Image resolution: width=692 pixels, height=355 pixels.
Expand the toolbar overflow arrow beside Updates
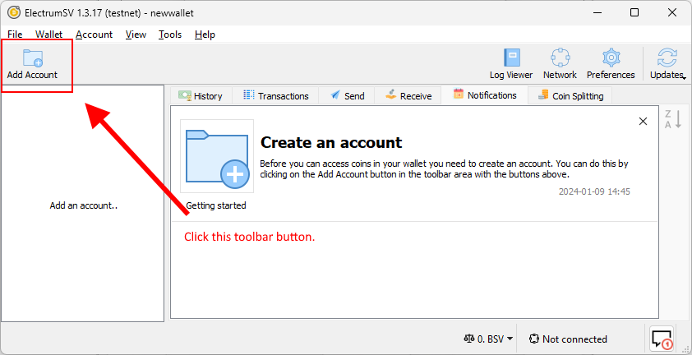coord(685,79)
